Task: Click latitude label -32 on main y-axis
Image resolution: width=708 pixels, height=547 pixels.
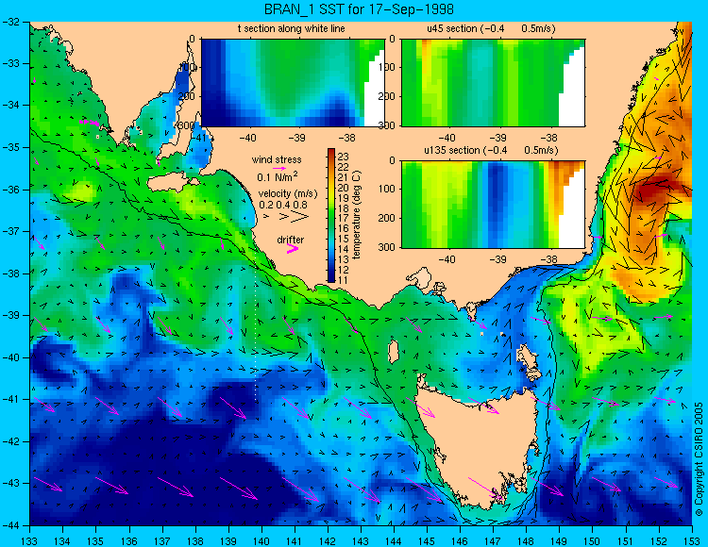Action: pos(11,21)
